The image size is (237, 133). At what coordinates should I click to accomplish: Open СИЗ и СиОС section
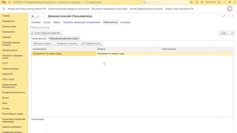(8, 79)
